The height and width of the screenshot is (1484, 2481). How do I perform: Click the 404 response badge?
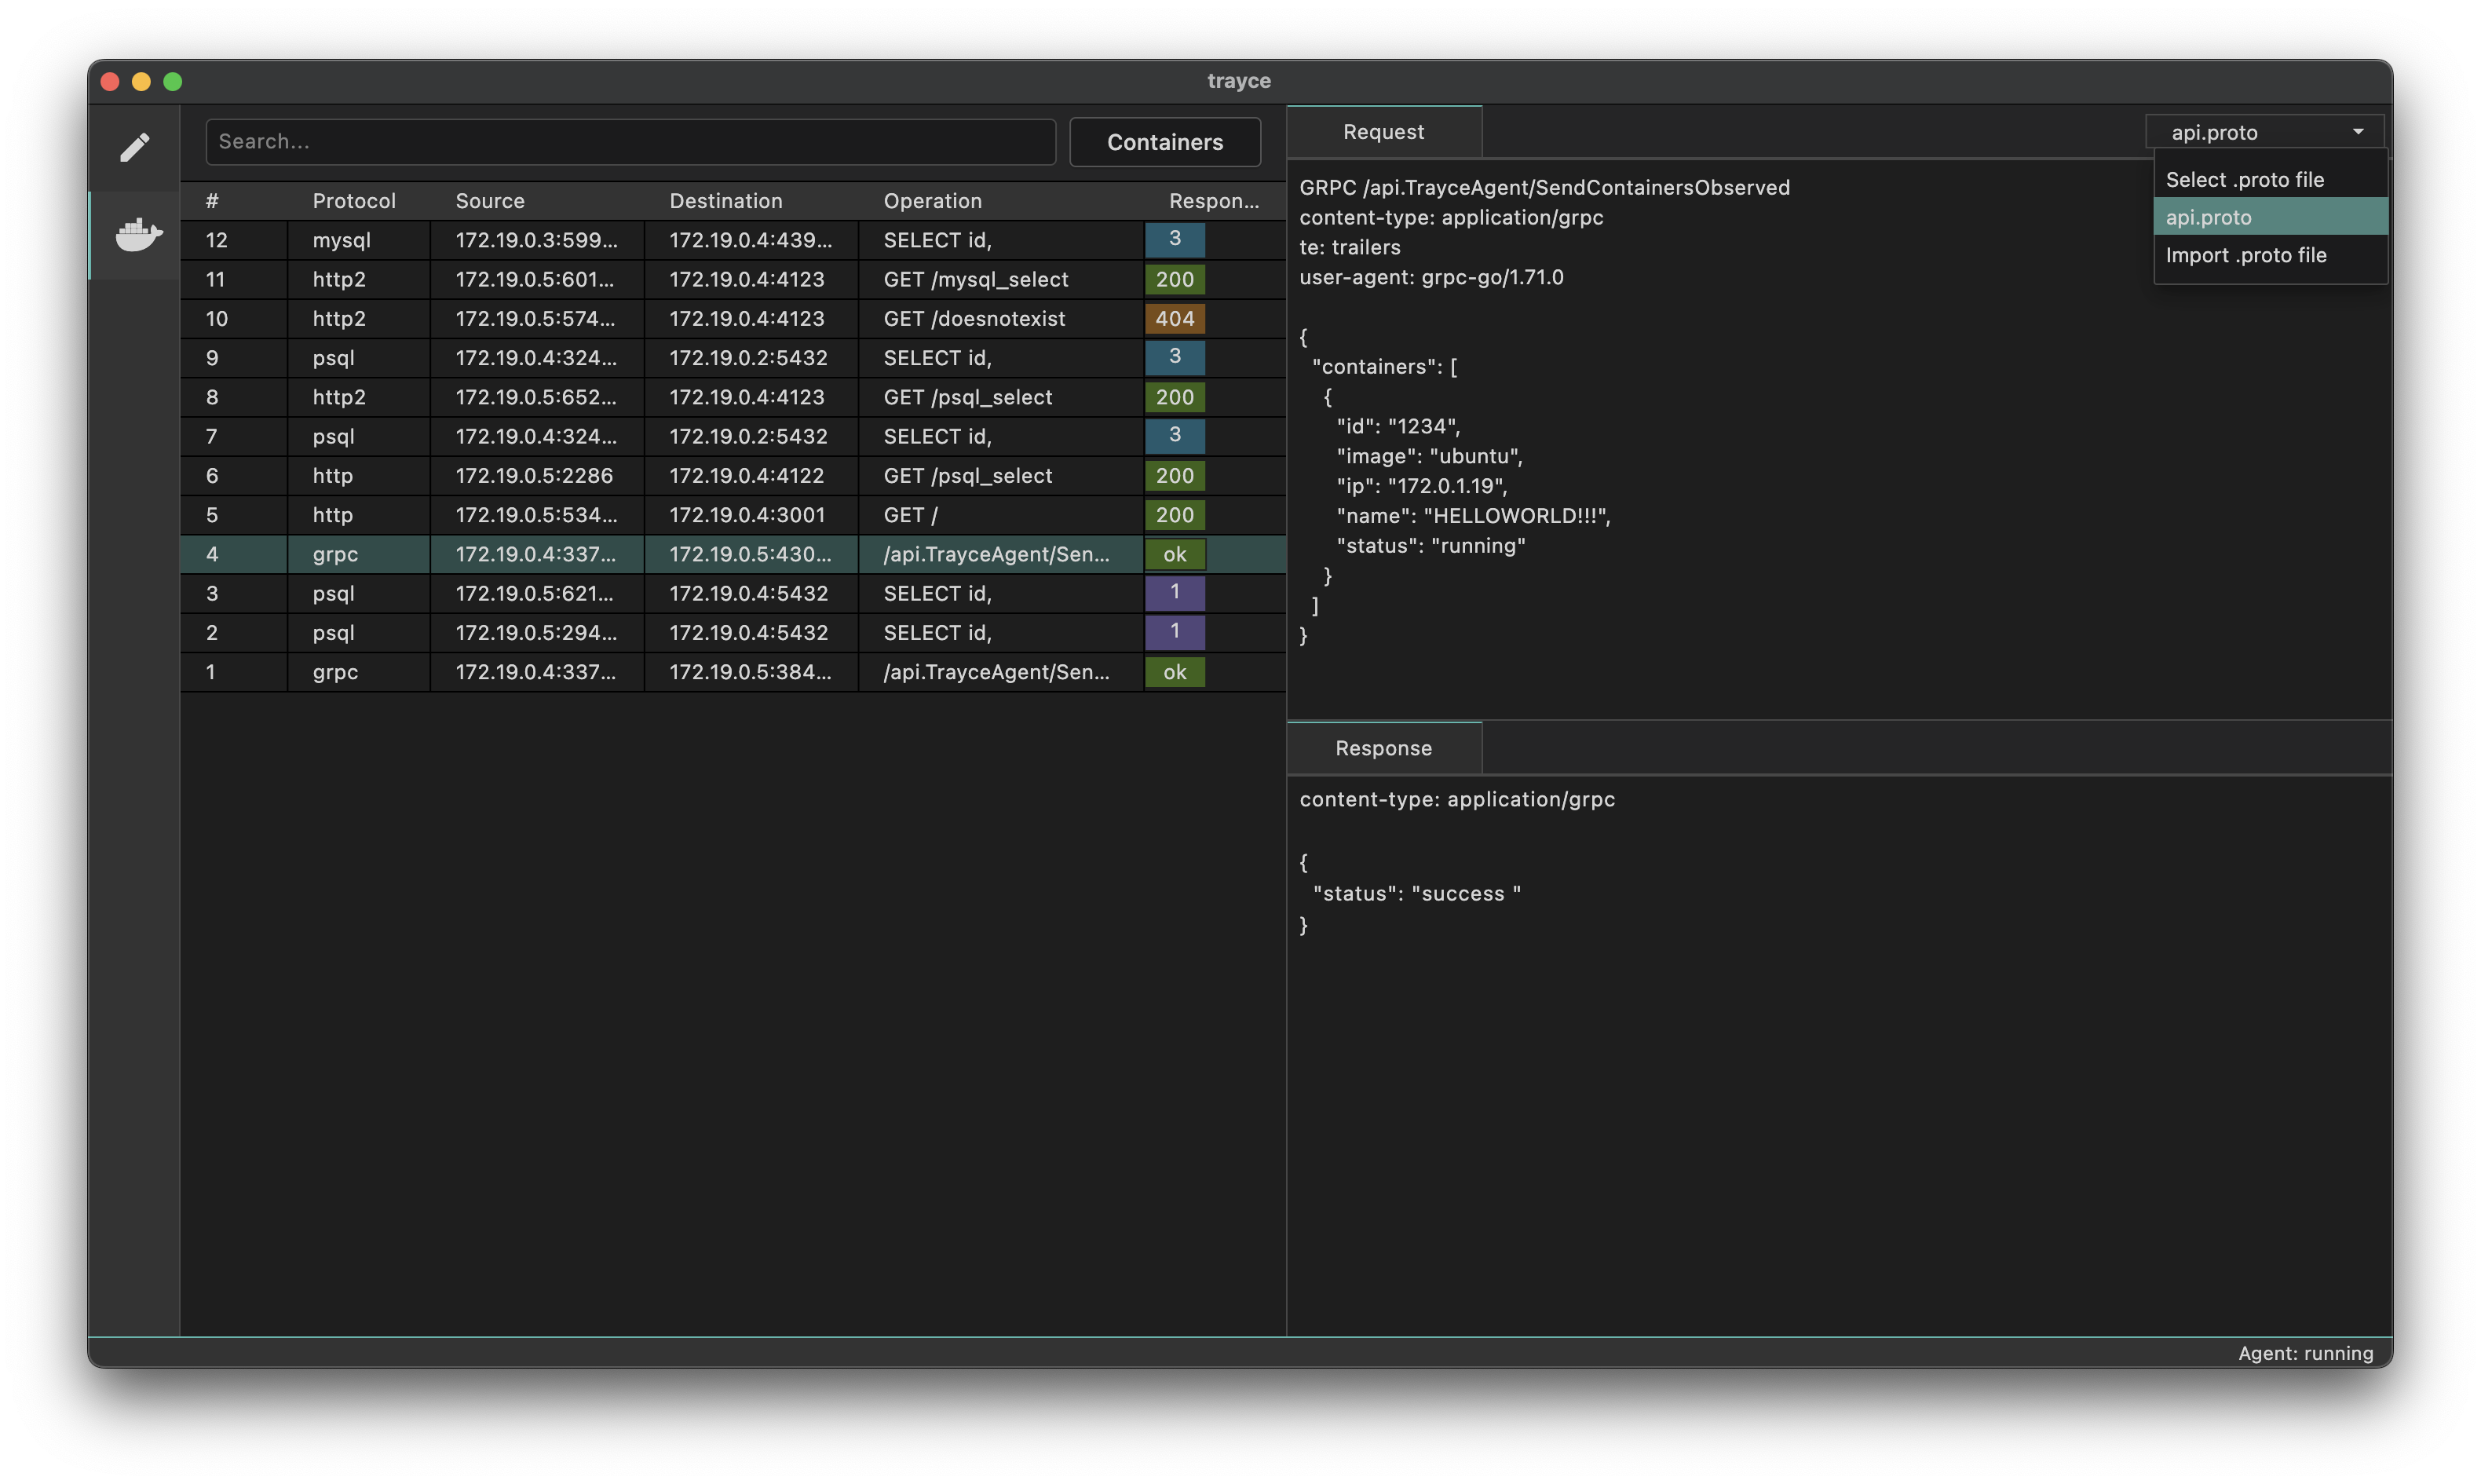pyautogui.click(x=1175, y=318)
